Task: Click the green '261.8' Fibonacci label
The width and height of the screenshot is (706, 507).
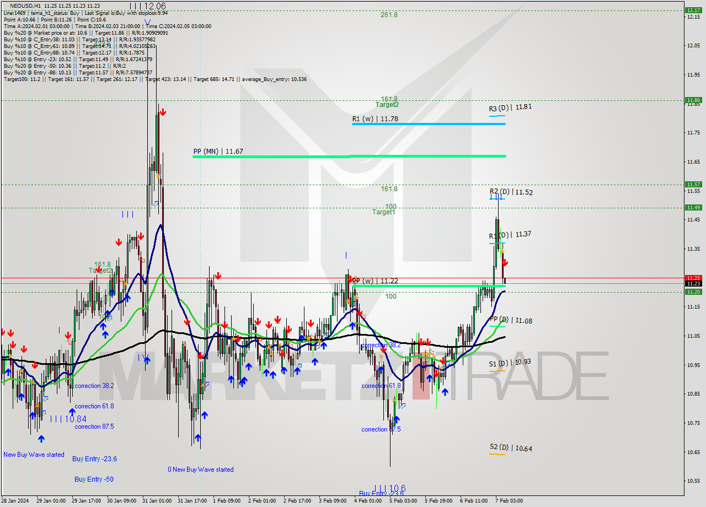Action: point(389,15)
